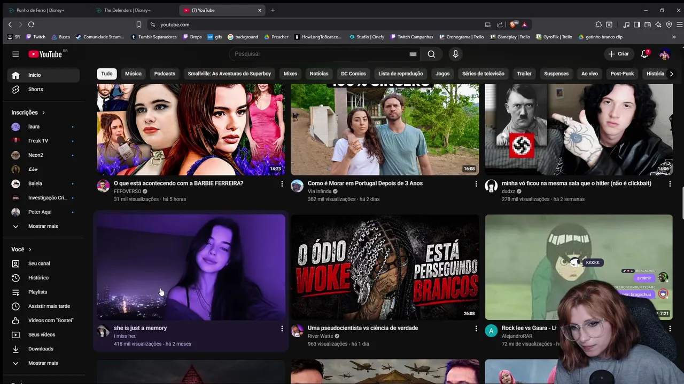
Task: Open Downloads in the sidebar
Action: (x=43, y=349)
